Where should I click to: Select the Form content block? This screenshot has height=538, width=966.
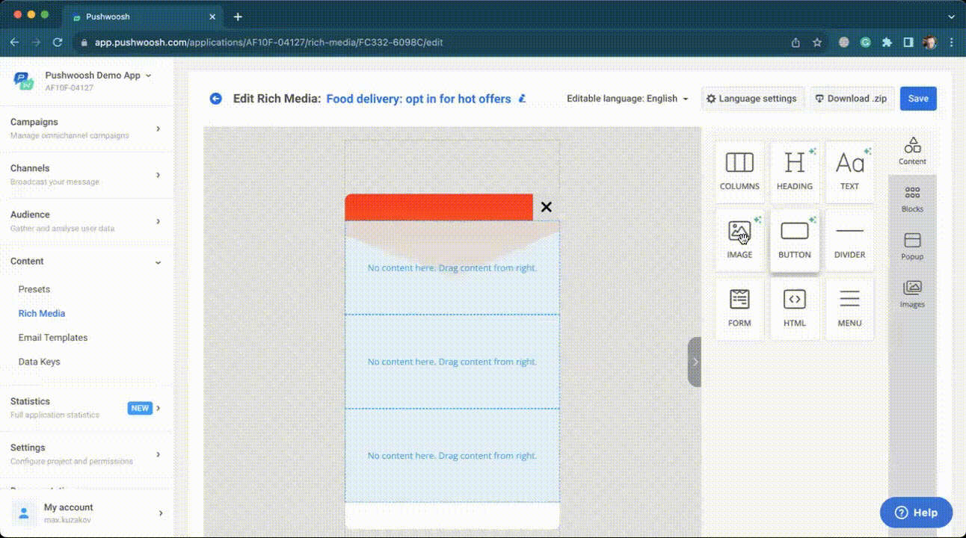coord(739,309)
